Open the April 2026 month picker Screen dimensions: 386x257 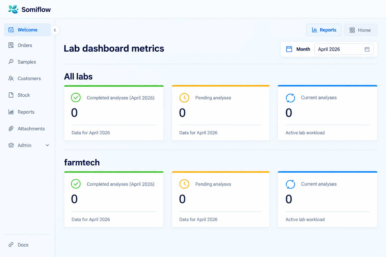[344, 49]
